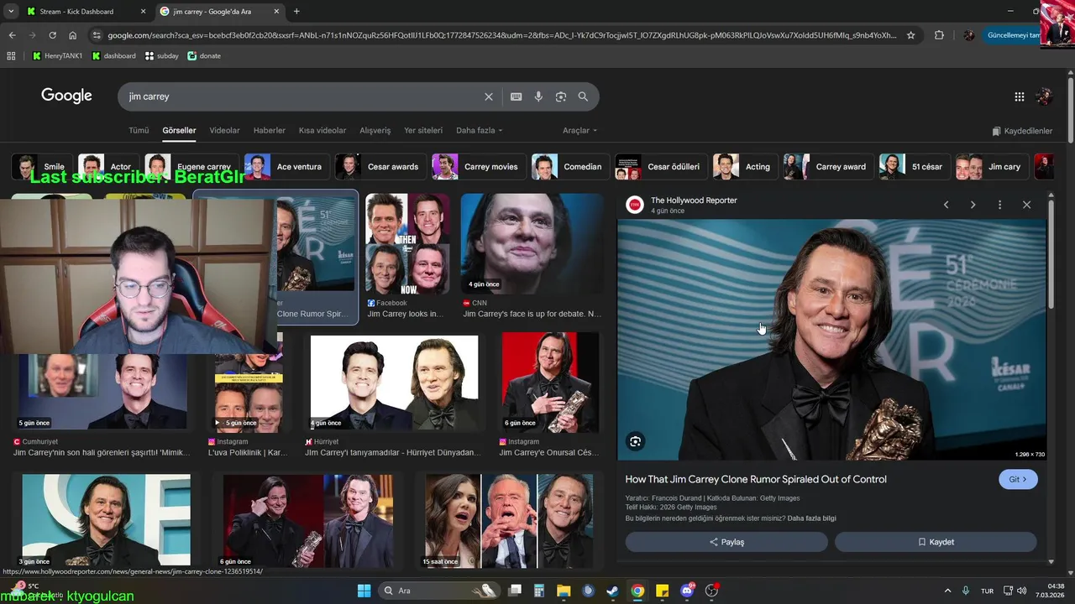
Task: Open the HenryTANK1 bookmark
Action: click(57, 55)
